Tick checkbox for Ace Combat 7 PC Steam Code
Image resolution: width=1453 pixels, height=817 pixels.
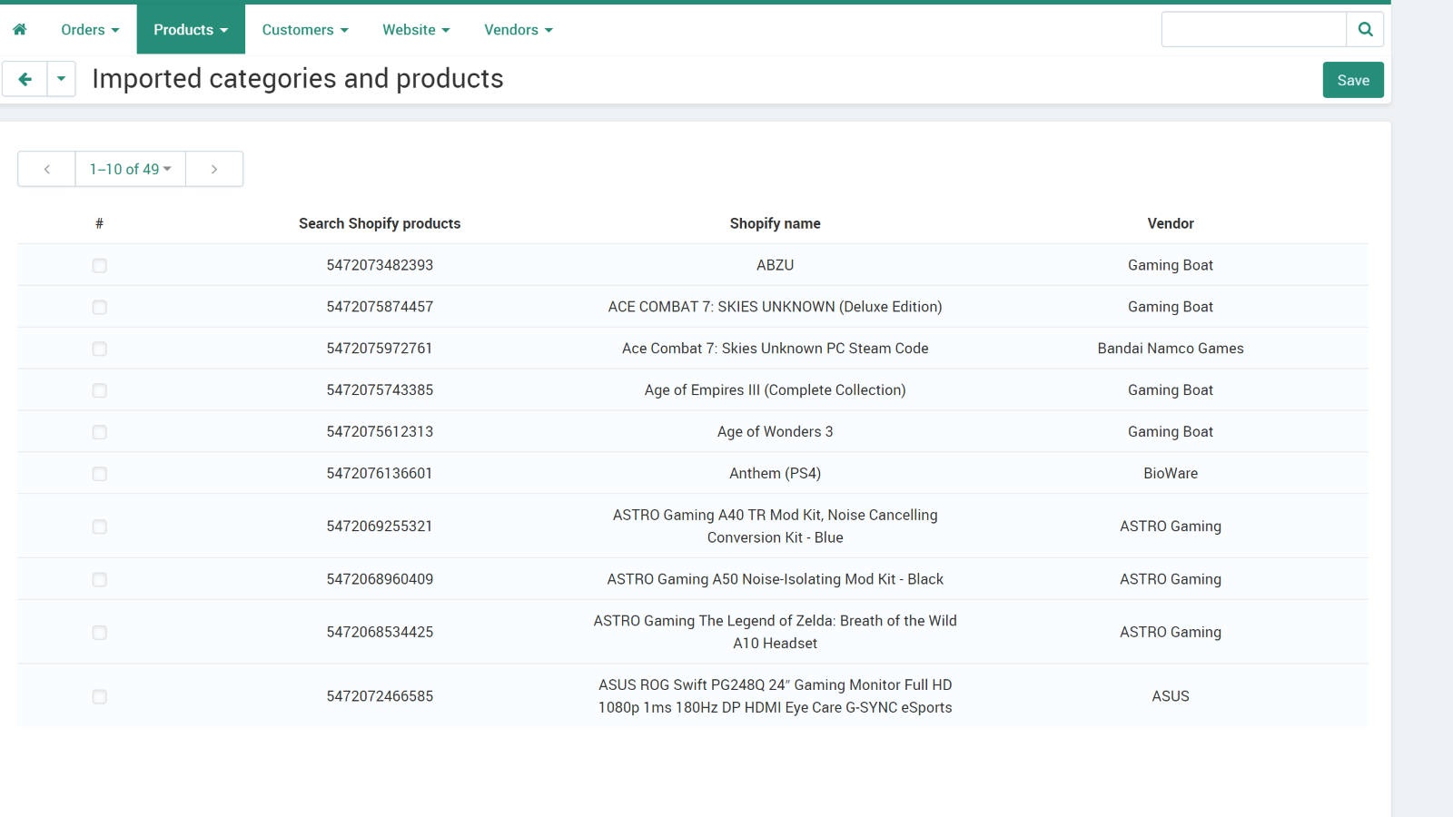[x=100, y=349]
